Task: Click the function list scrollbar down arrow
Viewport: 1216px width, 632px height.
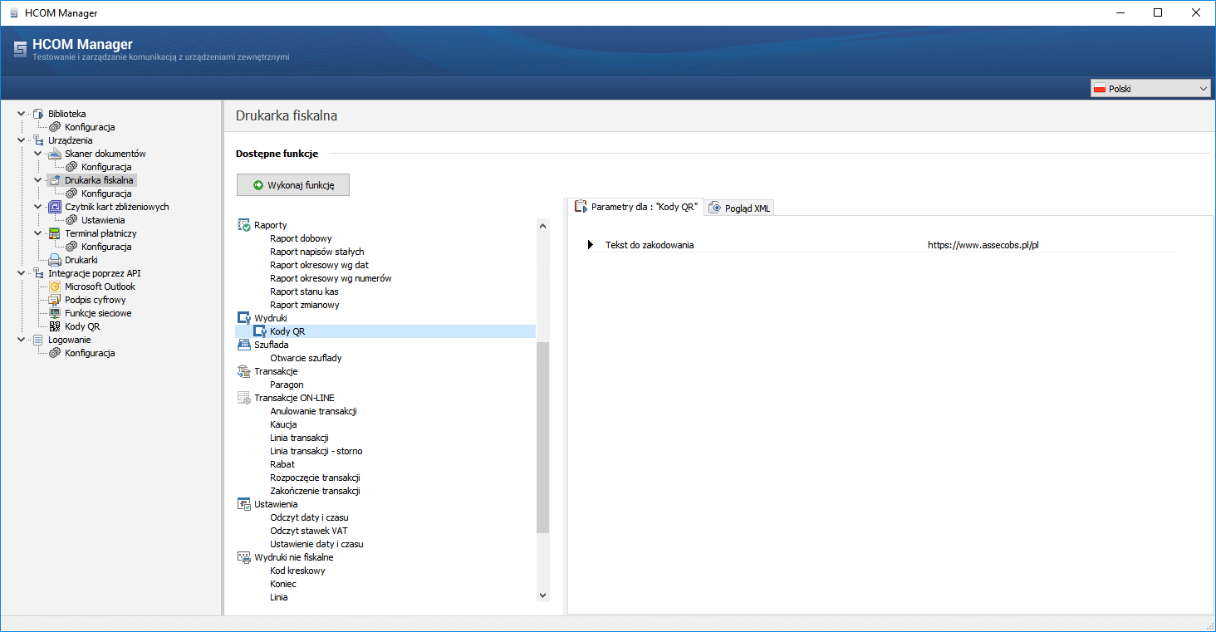Action: coord(543,595)
